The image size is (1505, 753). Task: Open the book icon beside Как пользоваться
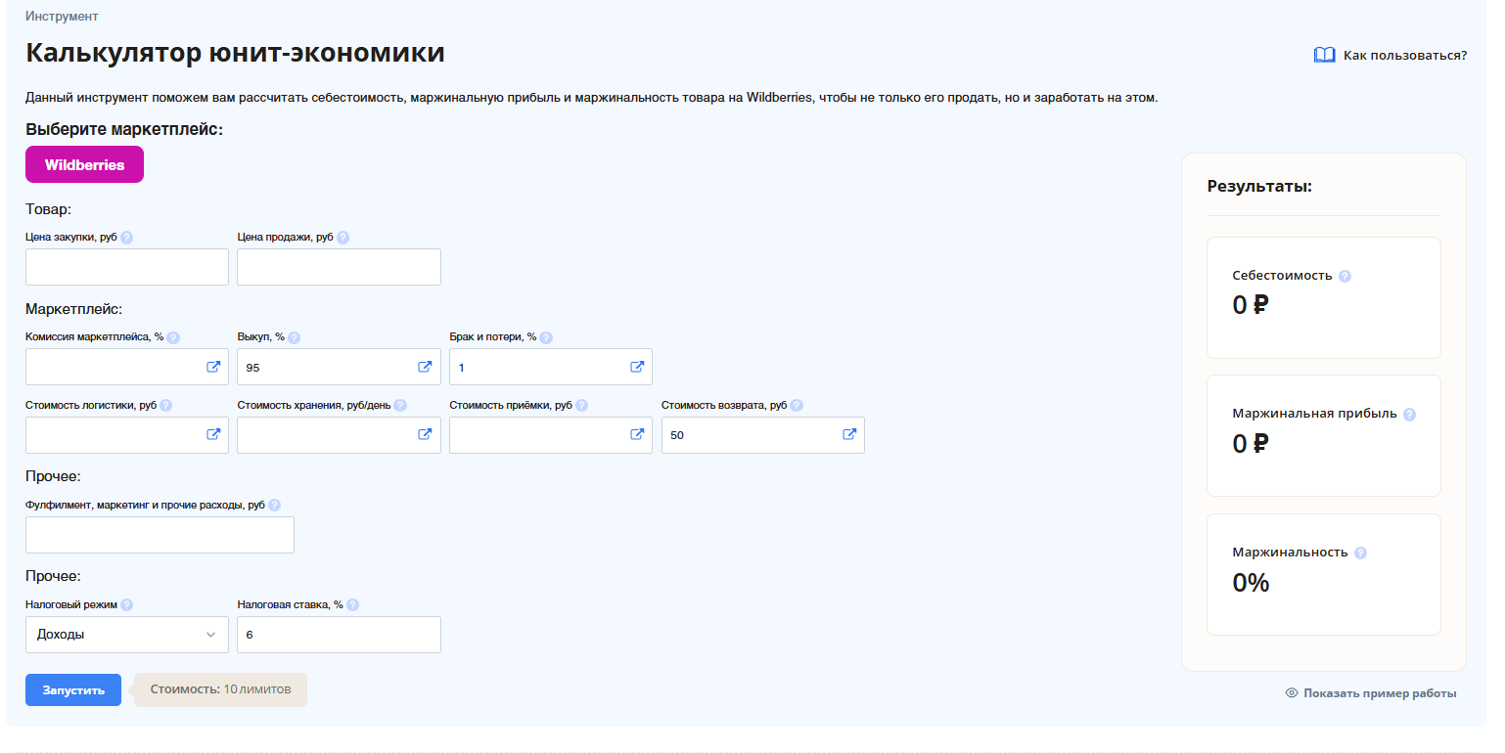[x=1324, y=55]
